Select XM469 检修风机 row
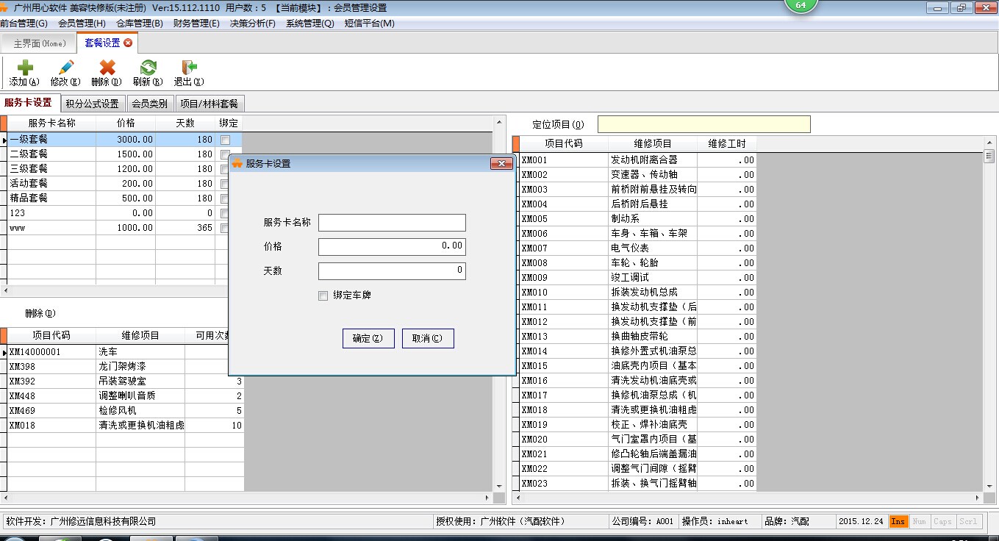This screenshot has height=541, width=999. coord(125,410)
